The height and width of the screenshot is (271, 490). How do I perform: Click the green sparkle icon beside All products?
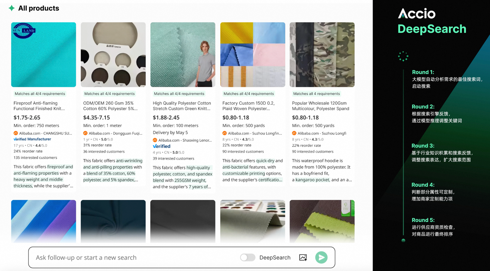click(x=12, y=8)
